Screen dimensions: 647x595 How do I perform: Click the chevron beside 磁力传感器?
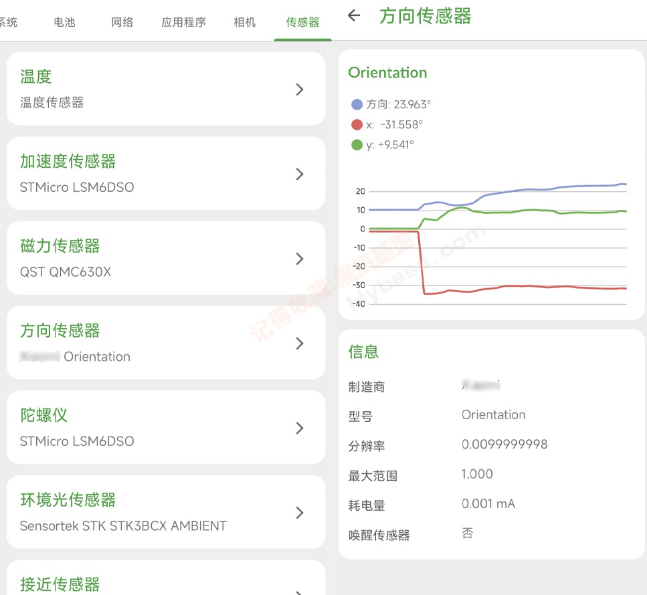pos(300,259)
